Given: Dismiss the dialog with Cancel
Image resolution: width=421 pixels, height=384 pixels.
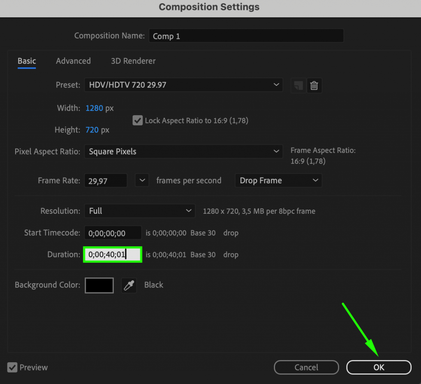Looking at the screenshot, I should click(x=306, y=367).
